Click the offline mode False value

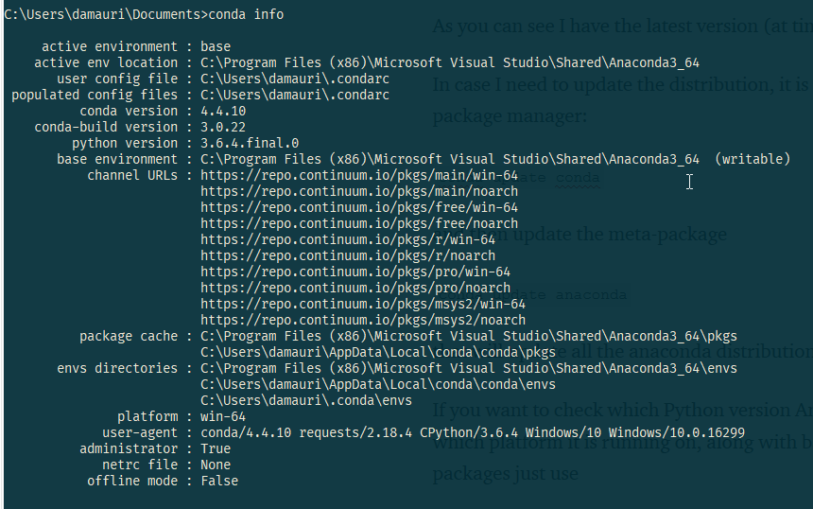tap(219, 481)
